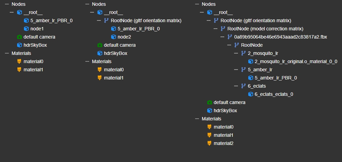Select material1 label in the node1 tree

(x=34, y=70)
